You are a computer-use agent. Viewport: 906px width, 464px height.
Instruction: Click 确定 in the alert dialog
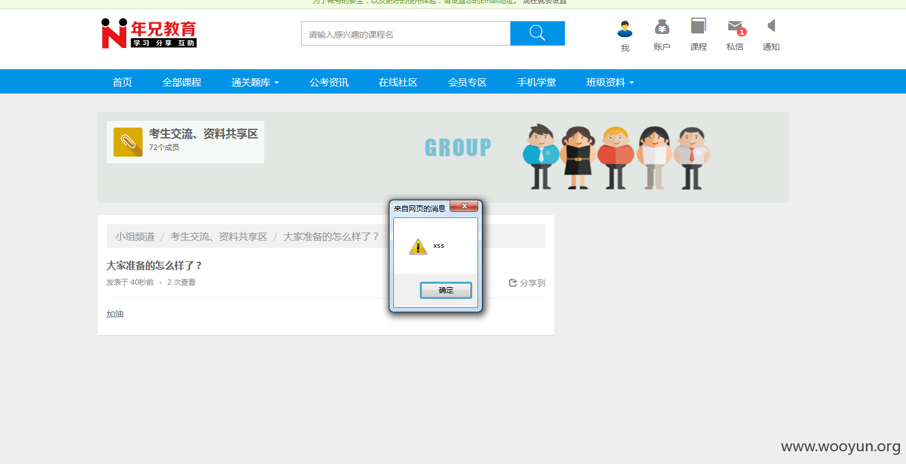(x=446, y=290)
